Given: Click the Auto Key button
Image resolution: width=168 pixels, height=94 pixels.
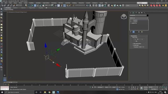Looking at the screenshot, I should pos(146,87).
